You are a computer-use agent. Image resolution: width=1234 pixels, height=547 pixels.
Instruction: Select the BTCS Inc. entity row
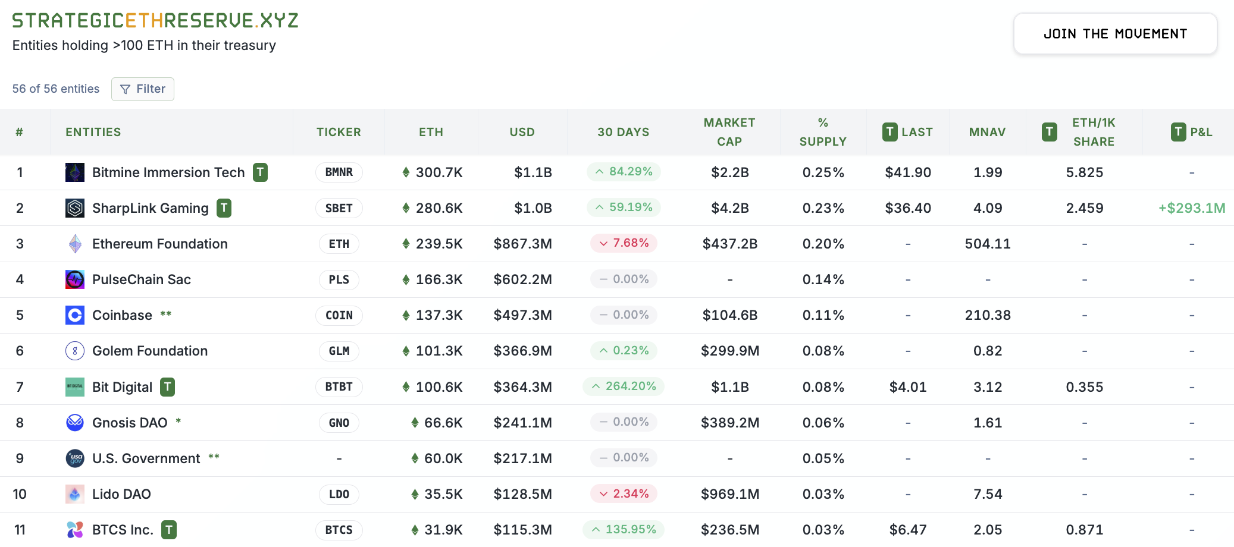click(x=123, y=530)
